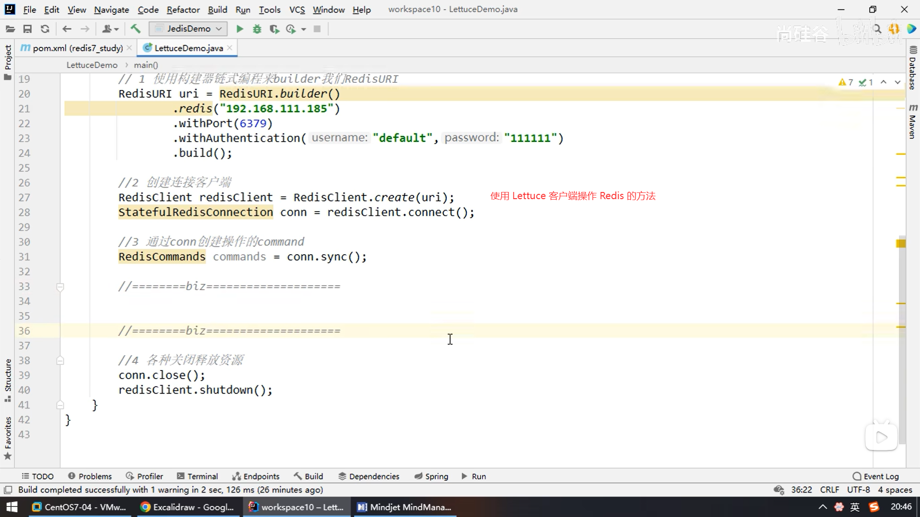
Task: Run JedisDemo with the green play icon
Action: [240, 29]
